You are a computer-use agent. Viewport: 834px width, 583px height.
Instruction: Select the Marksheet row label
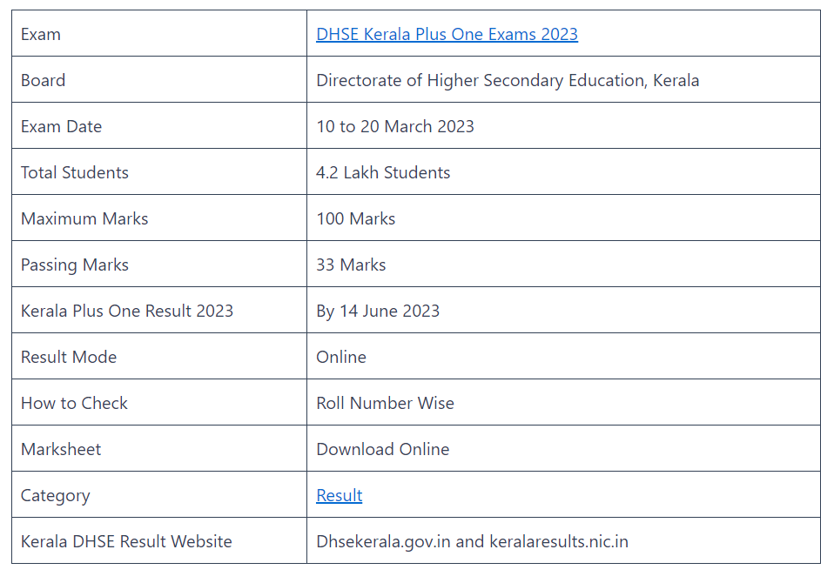click(61, 449)
